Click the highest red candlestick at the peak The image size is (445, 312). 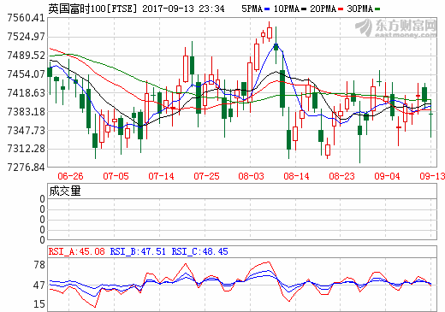270,32
